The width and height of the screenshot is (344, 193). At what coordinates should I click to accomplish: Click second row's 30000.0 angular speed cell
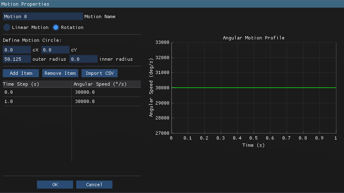point(106,101)
